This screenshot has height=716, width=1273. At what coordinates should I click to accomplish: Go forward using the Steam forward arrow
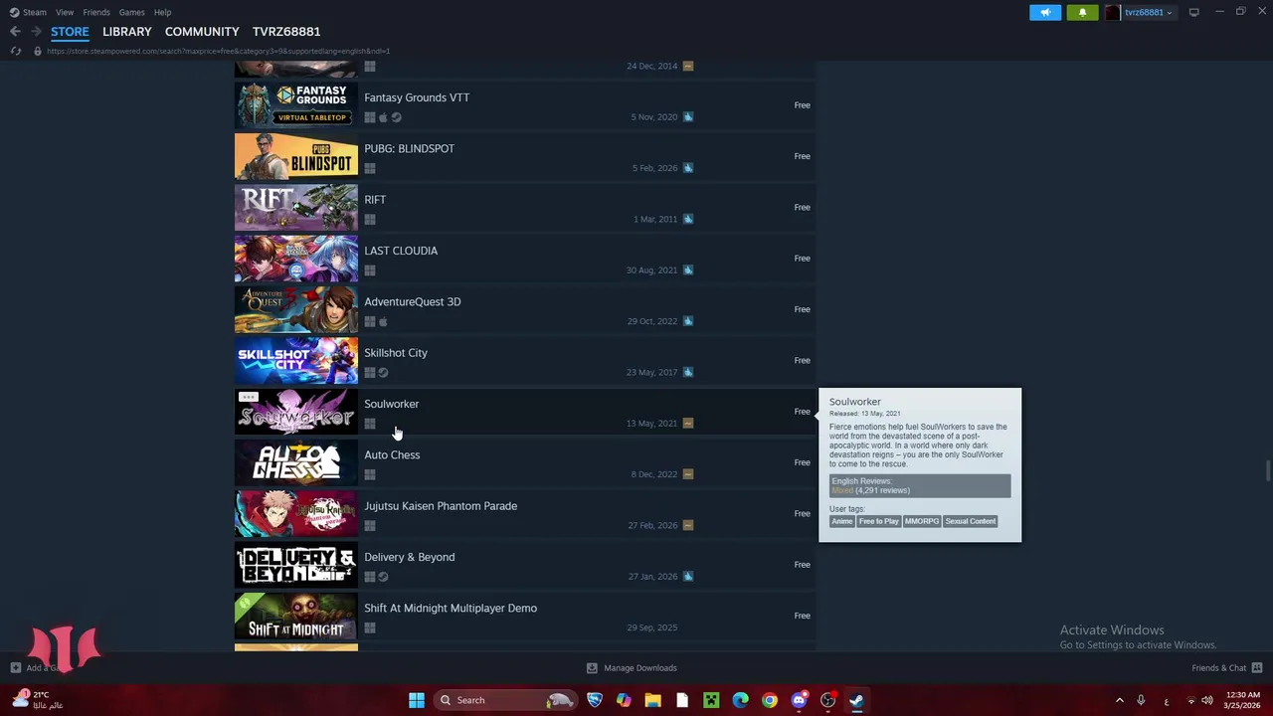36,32
